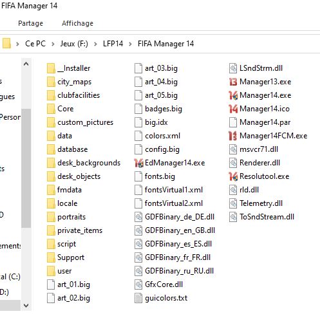This screenshot has height=316, width=320.
Task: Open the Affichage ribbon tab
Action: [x=77, y=23]
